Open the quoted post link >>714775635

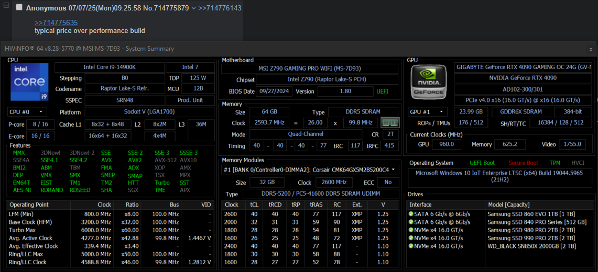coord(56,23)
